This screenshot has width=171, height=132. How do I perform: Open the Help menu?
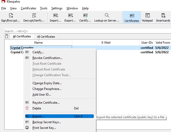(85, 8)
